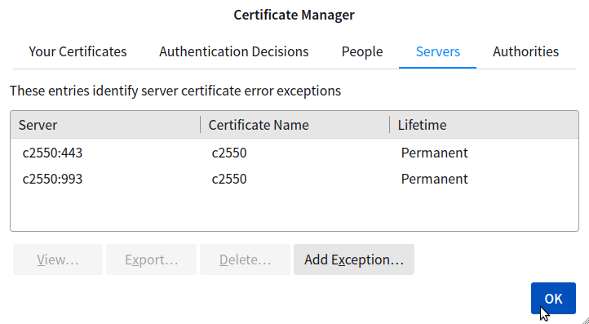Sort by the Certificate Name column header
The image size is (589, 324).
coord(294,125)
